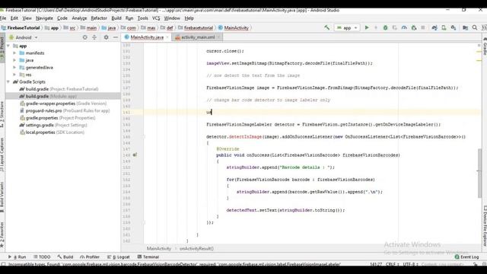Open the Refactor menu
The height and width of the screenshot is (274, 487).
click(x=99, y=18)
